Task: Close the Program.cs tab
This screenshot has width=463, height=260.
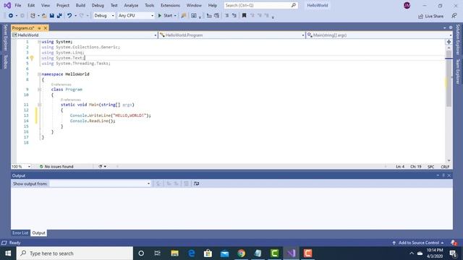Action: 46,28
